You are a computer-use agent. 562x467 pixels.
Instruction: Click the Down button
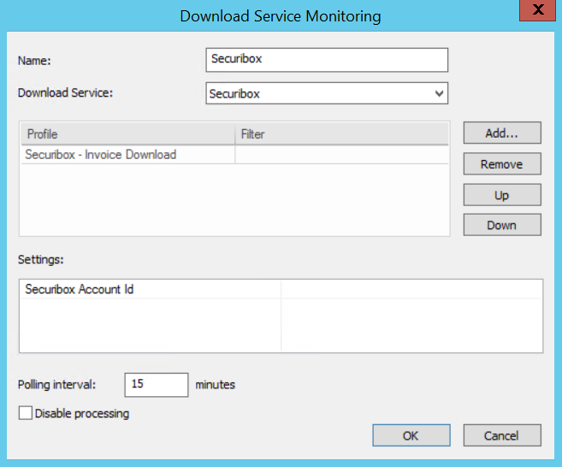point(502,225)
